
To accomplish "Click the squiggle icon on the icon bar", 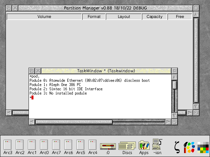I will (x=177, y=147).
